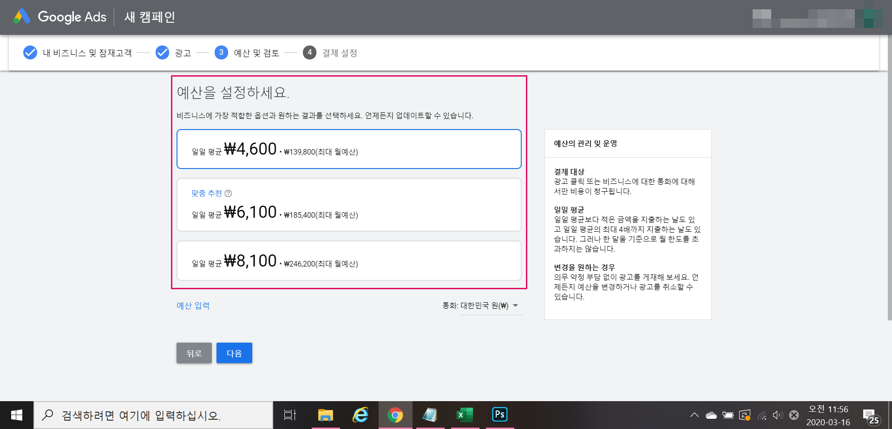Click the OneDrive cloud tray icon

point(711,415)
